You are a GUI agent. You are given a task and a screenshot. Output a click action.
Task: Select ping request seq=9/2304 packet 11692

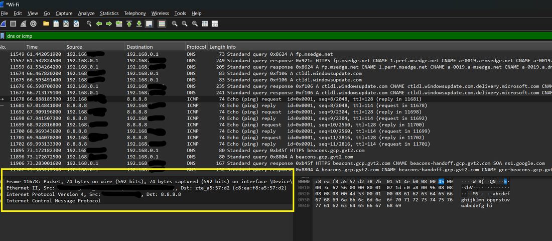coord(276,111)
